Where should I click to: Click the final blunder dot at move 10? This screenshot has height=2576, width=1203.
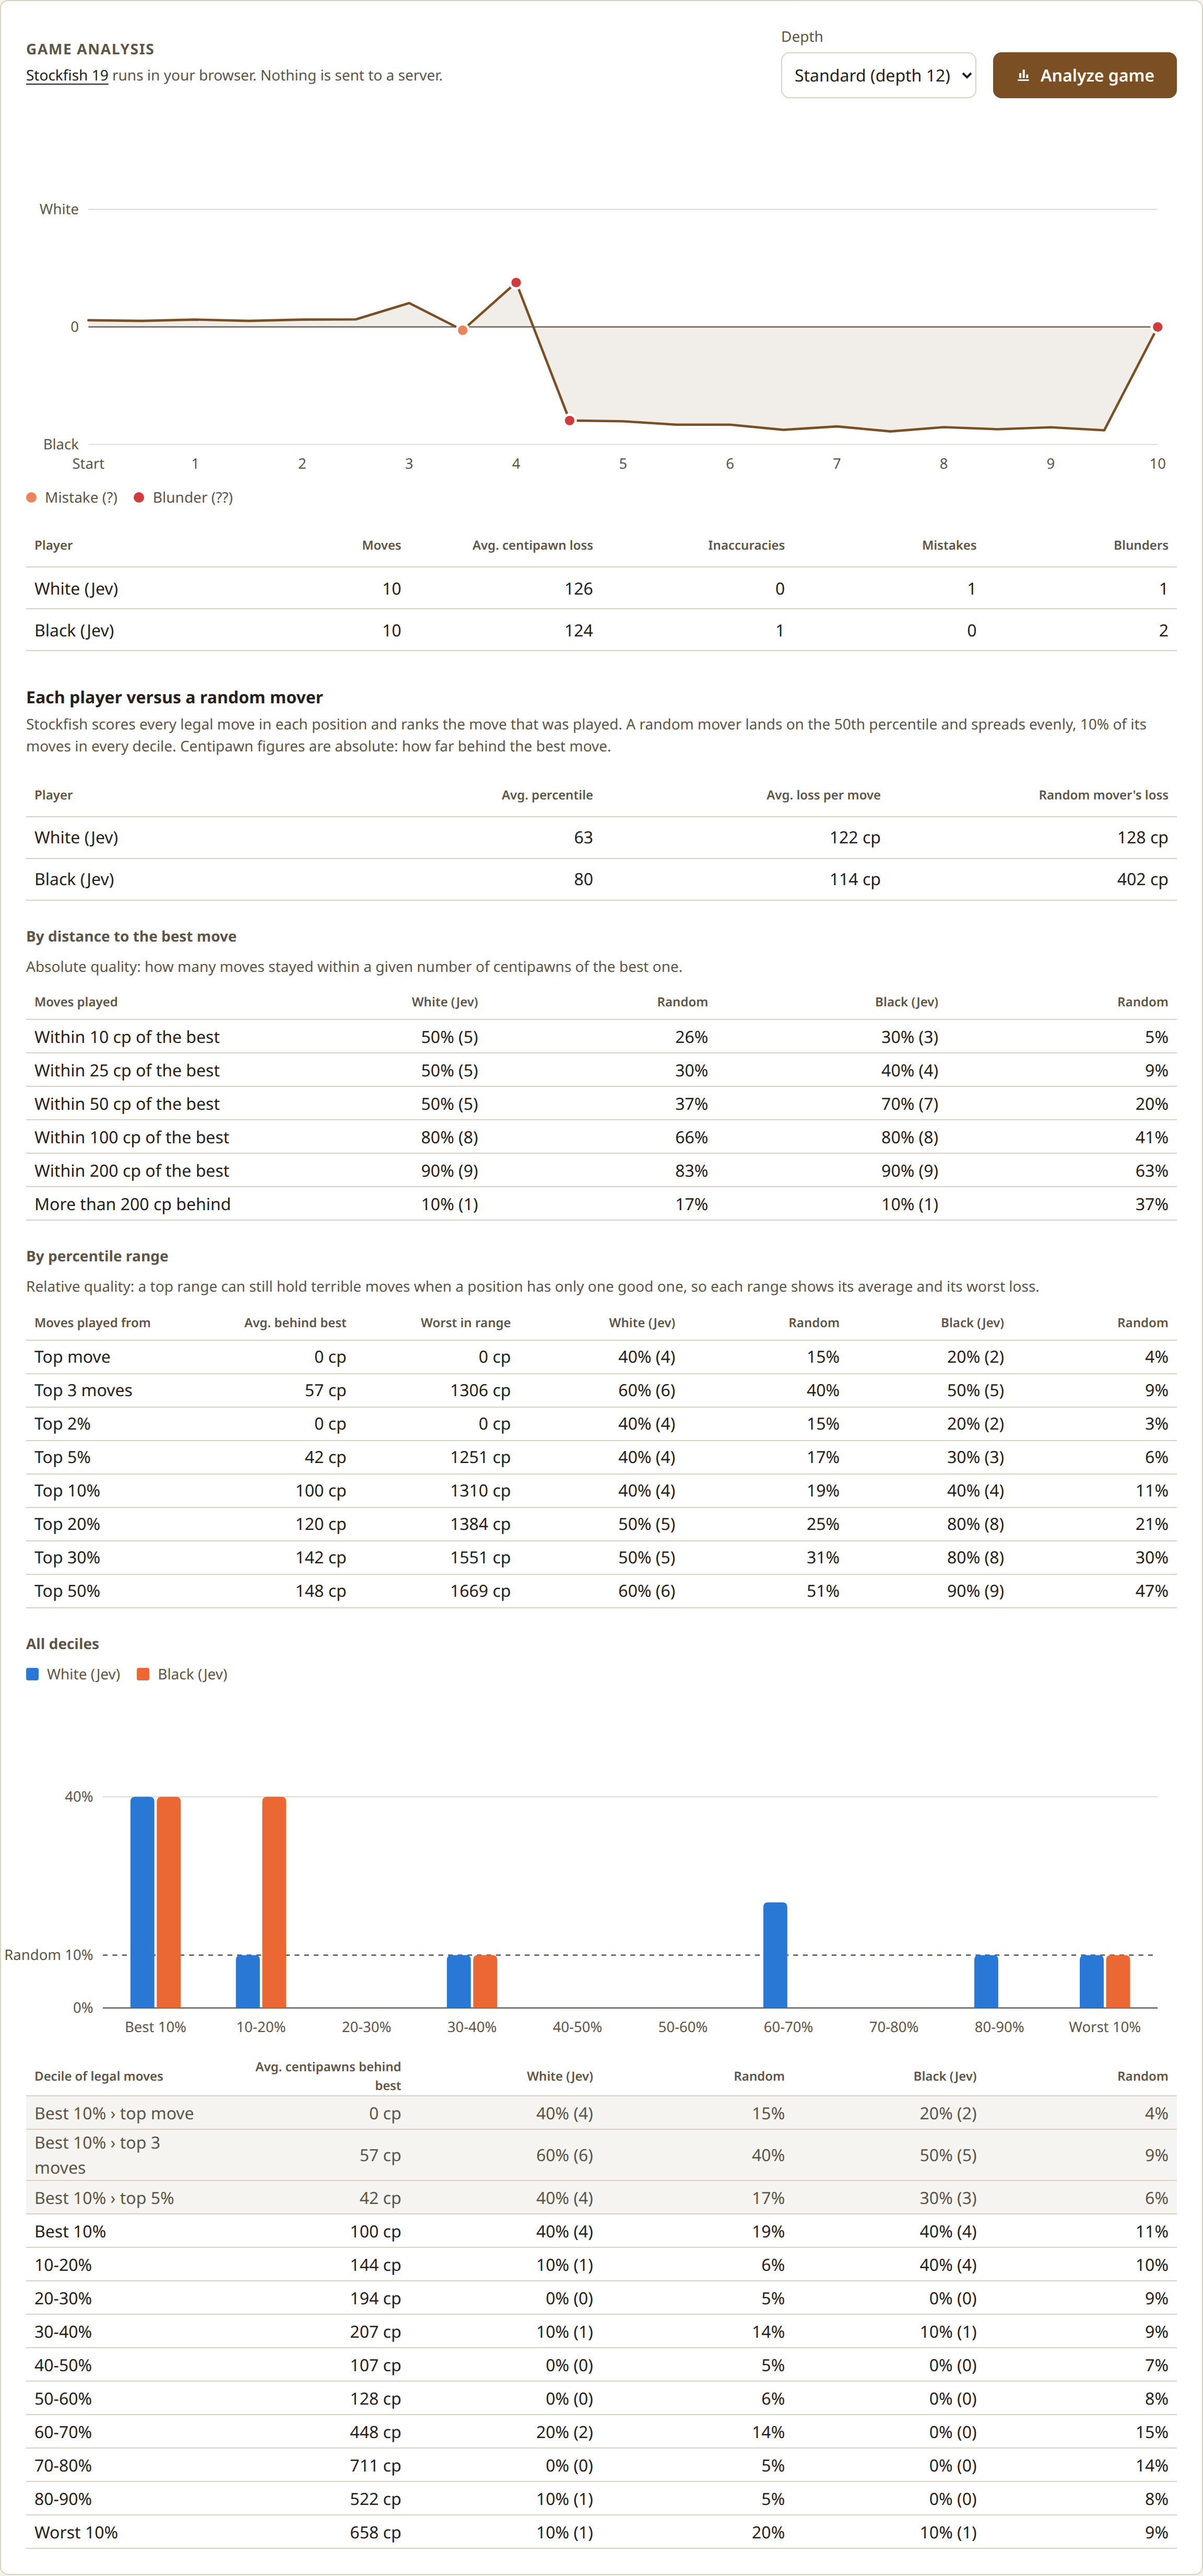coord(1157,327)
